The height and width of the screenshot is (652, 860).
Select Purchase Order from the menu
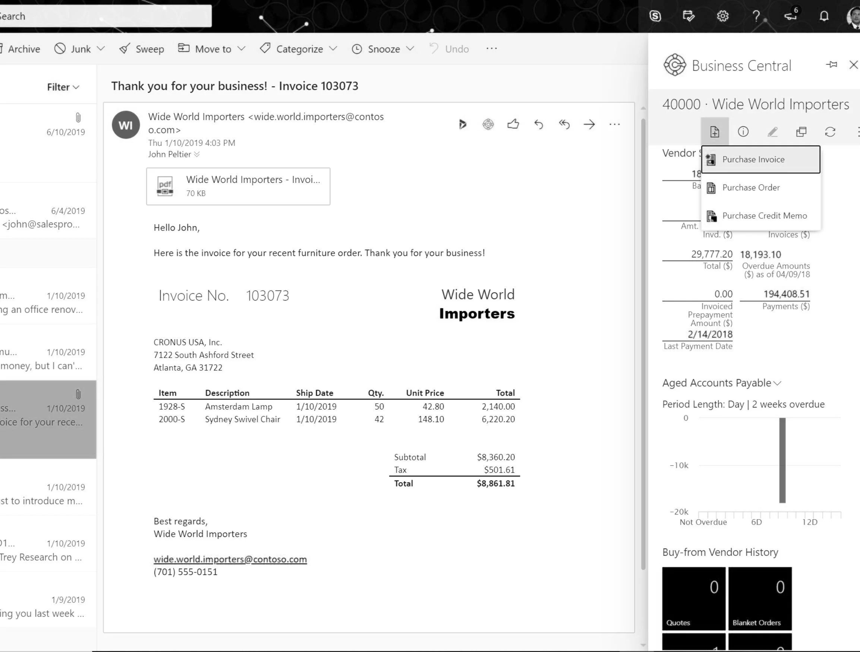click(x=761, y=188)
